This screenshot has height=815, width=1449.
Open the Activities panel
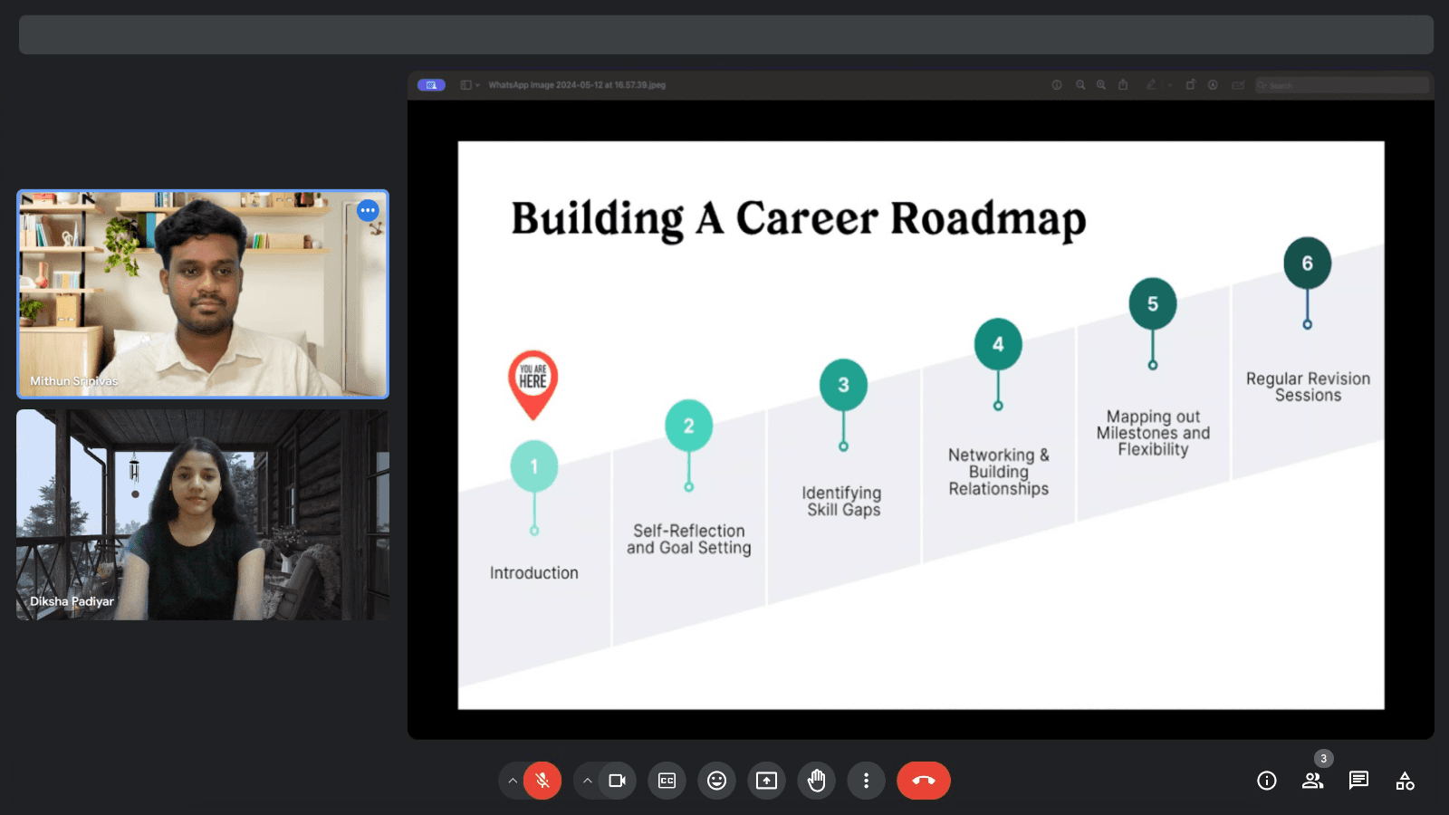click(x=1405, y=781)
